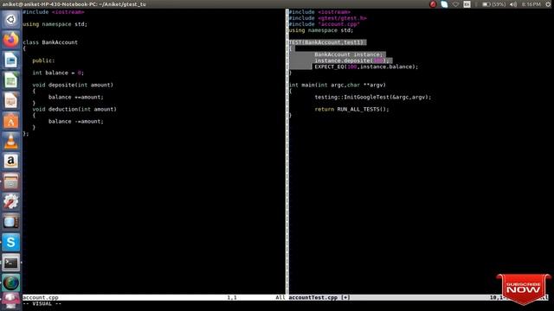Screen dimensions: 554x311
Task: Open the Wi-Fi network indicator menu
Action: (x=456, y=4)
